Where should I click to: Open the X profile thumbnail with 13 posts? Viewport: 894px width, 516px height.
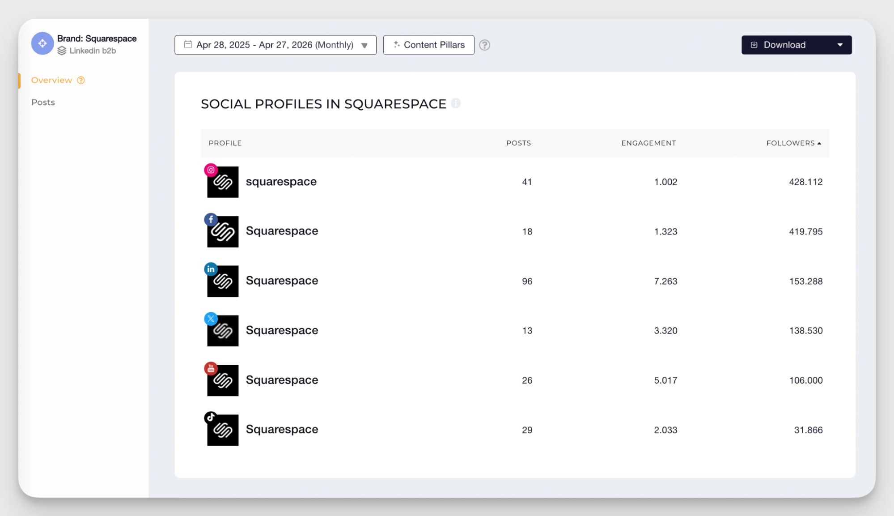223,331
